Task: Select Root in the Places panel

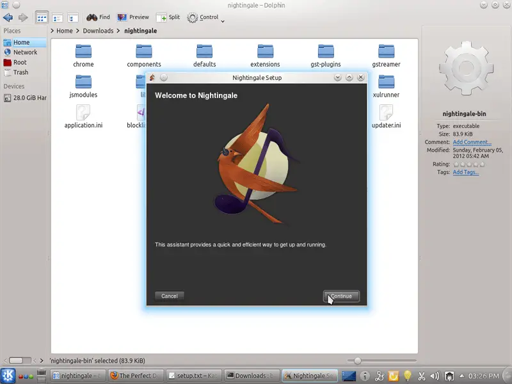Action: click(24, 62)
